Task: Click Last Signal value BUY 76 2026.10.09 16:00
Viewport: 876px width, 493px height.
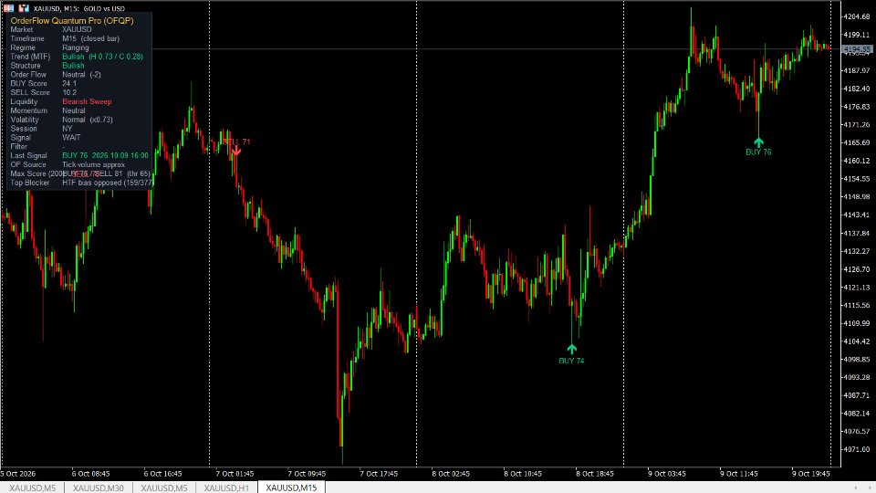Action: 106,155
